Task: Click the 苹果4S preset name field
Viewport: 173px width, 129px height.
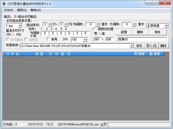Action: click(x=142, y=39)
